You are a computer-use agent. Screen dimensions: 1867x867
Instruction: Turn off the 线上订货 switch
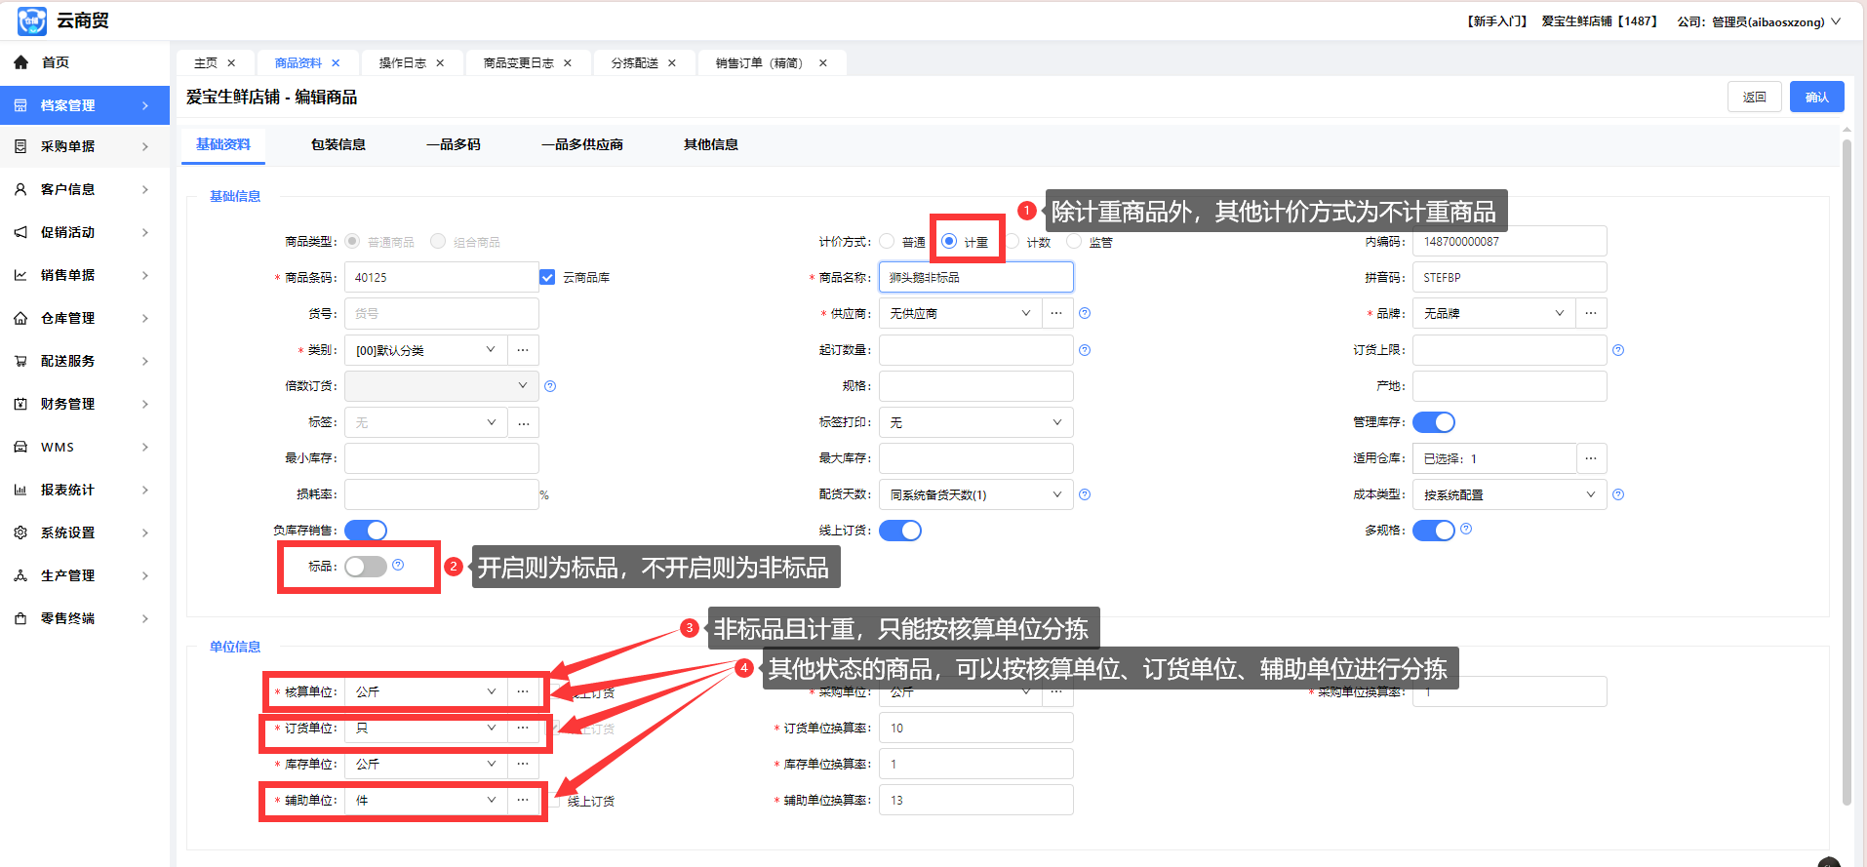click(x=899, y=531)
